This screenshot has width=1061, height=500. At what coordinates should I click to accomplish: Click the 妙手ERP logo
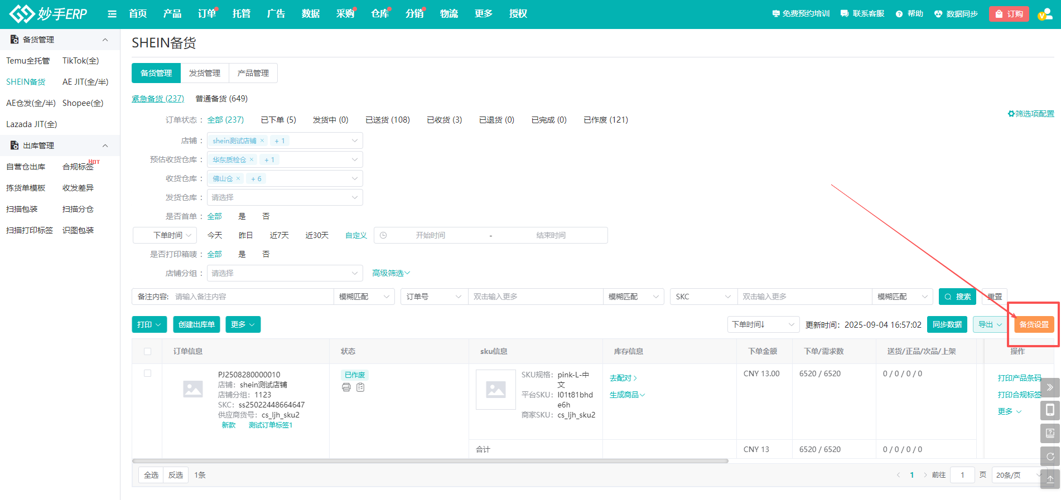pos(49,13)
